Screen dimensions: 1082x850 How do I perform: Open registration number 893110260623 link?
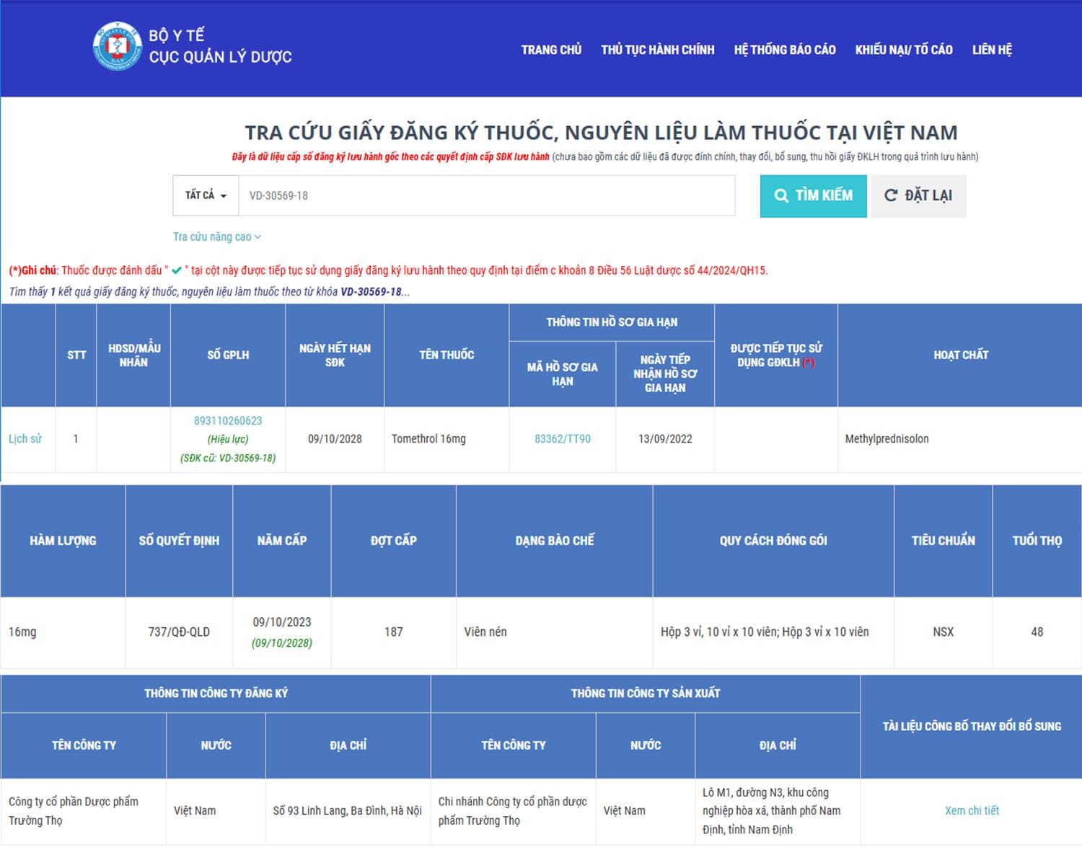(228, 420)
